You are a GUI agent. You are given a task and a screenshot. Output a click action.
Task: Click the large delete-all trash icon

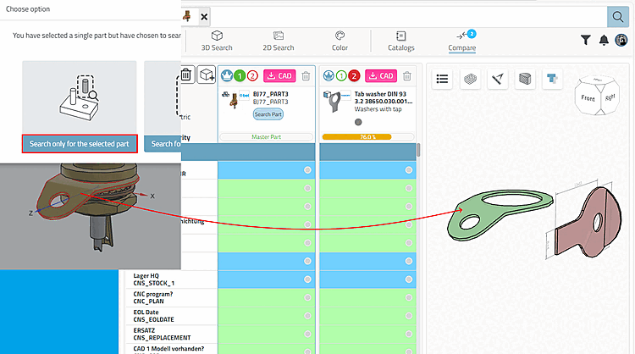[186, 75]
